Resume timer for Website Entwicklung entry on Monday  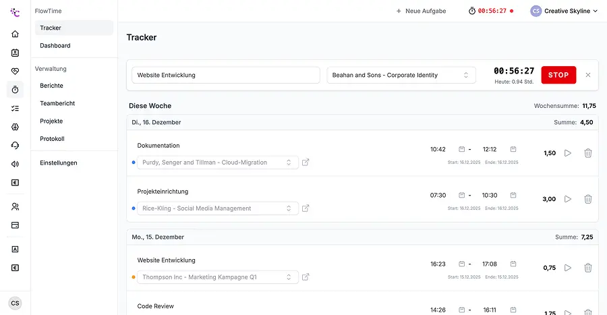click(x=567, y=268)
